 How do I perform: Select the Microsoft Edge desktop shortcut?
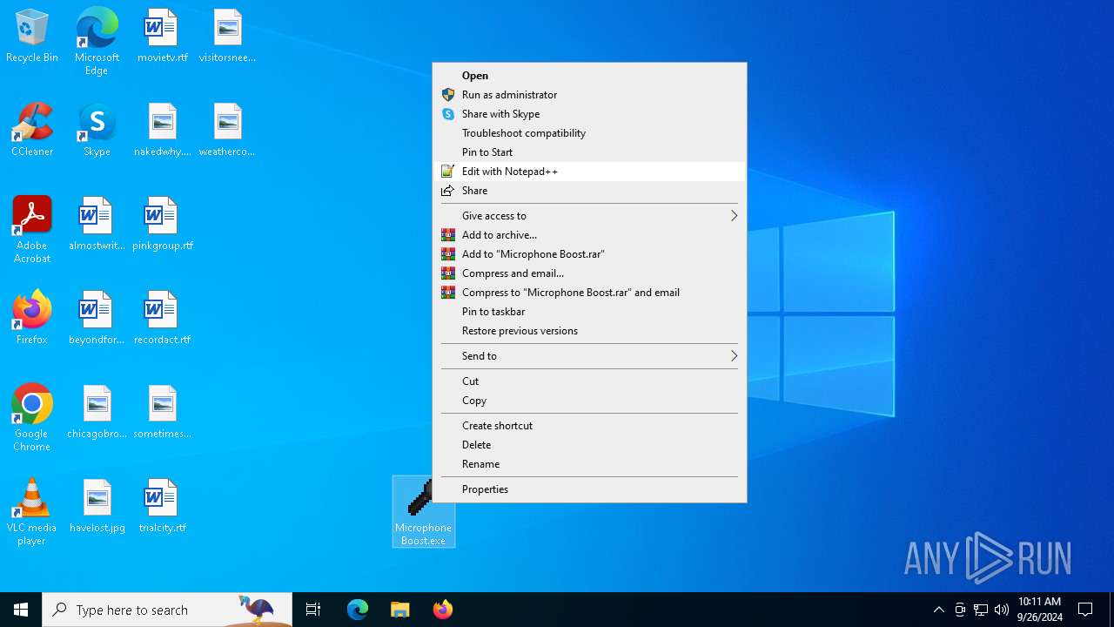[97, 42]
